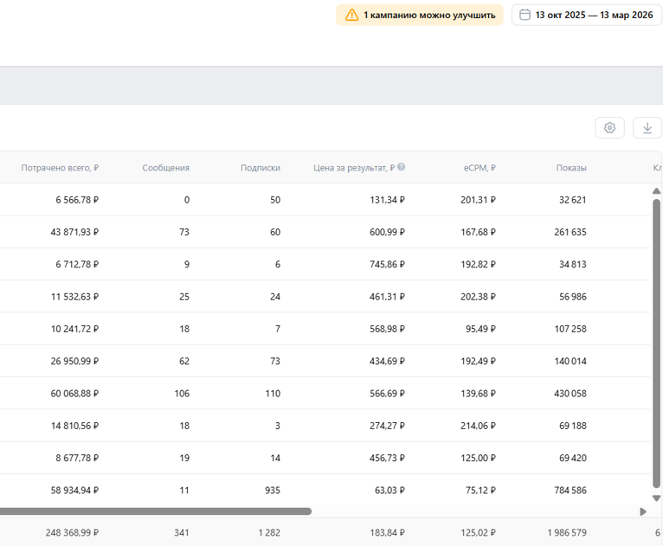Download the statistics report
The height and width of the screenshot is (546, 663).
647,127
